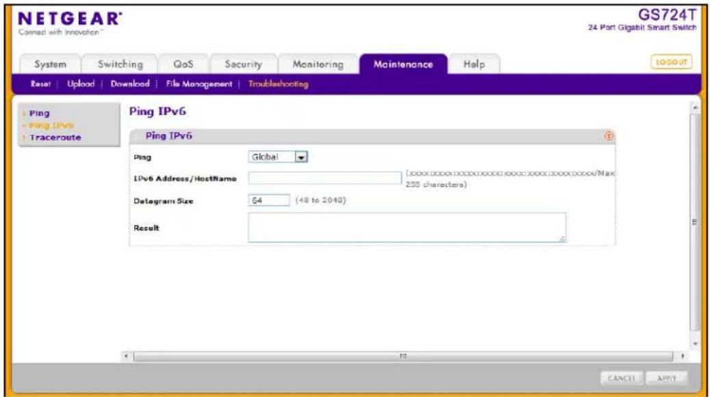Open File Management submenu
The image size is (710, 397).
pyautogui.click(x=199, y=84)
